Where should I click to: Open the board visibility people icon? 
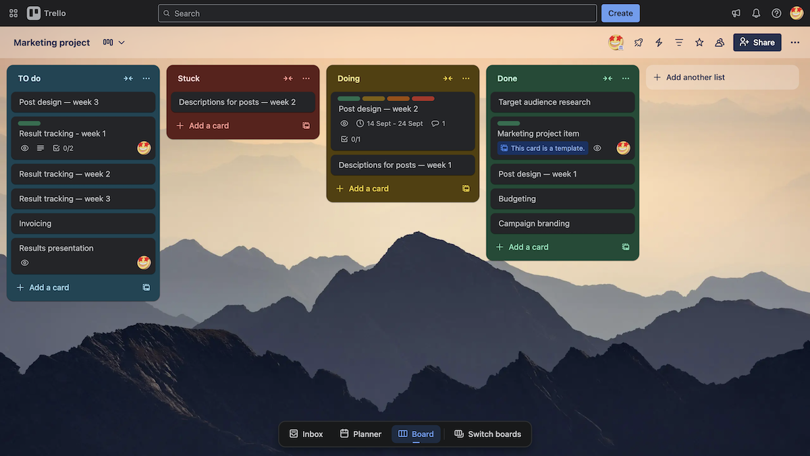coord(719,42)
